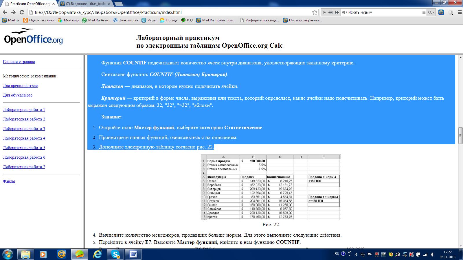Click the Рис. 22 spreadsheet image

point(271,187)
